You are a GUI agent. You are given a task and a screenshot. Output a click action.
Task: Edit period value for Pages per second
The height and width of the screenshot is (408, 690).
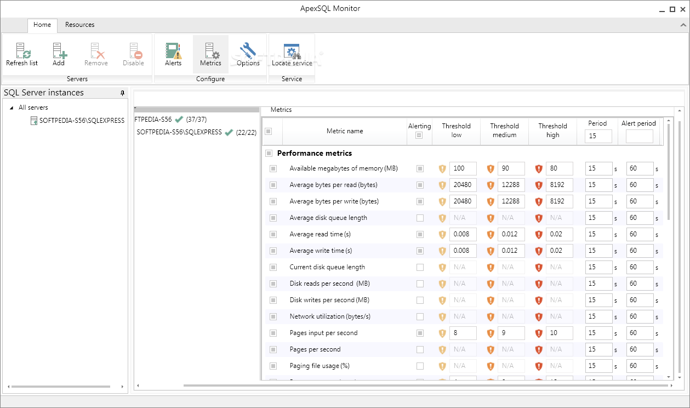point(598,350)
